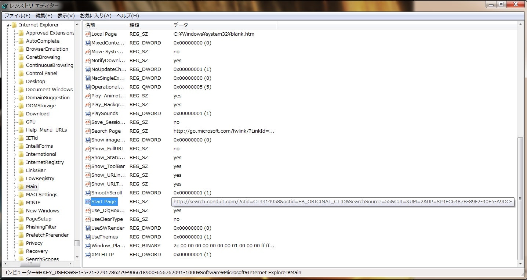Click the Control Panel key folder icon
527x280 pixels.
[21, 73]
